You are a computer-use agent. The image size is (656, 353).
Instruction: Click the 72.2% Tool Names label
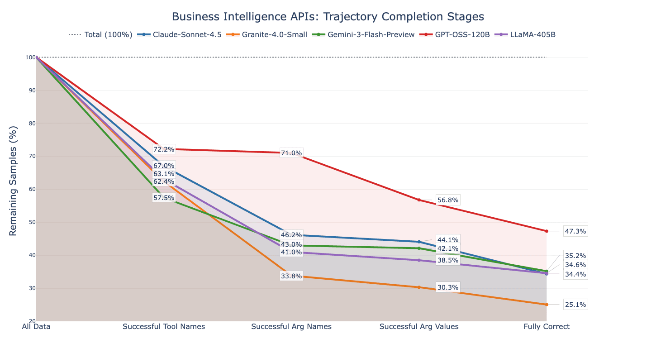click(164, 149)
